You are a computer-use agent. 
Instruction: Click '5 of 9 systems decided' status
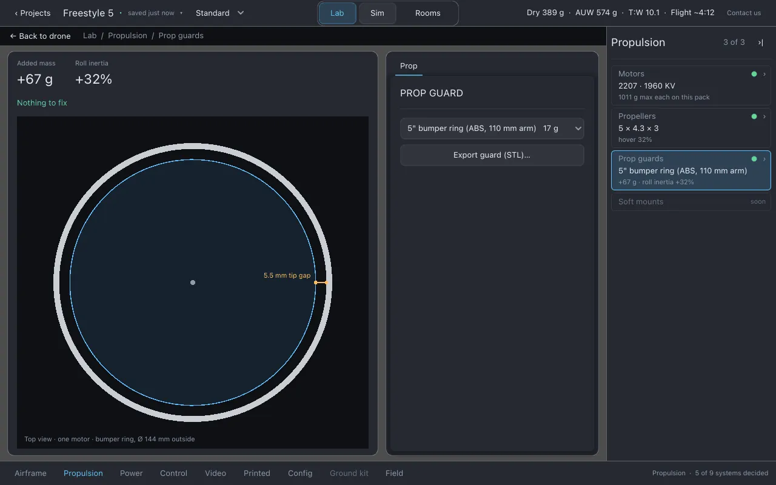click(x=732, y=473)
